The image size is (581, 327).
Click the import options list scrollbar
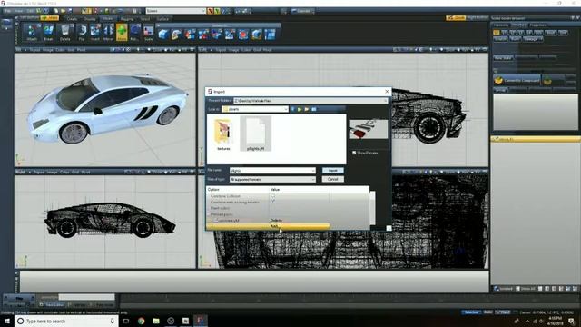tap(372, 208)
